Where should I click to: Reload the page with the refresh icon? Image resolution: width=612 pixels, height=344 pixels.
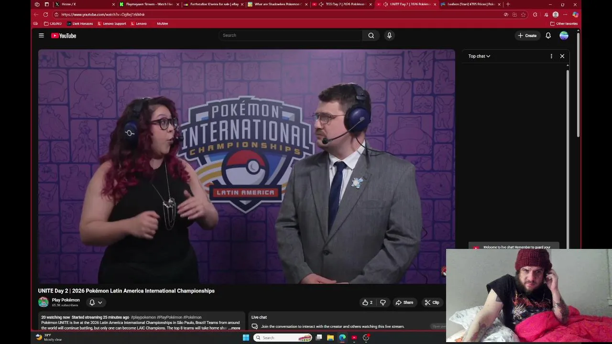(45, 14)
